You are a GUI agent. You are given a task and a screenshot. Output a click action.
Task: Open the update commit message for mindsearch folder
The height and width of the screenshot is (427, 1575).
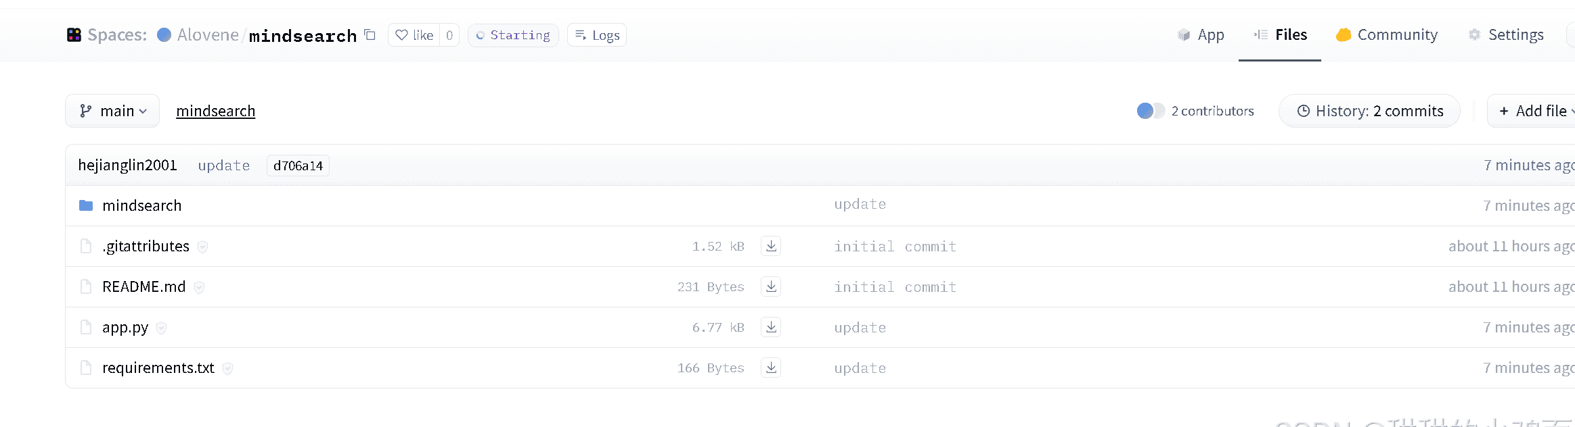(x=860, y=204)
